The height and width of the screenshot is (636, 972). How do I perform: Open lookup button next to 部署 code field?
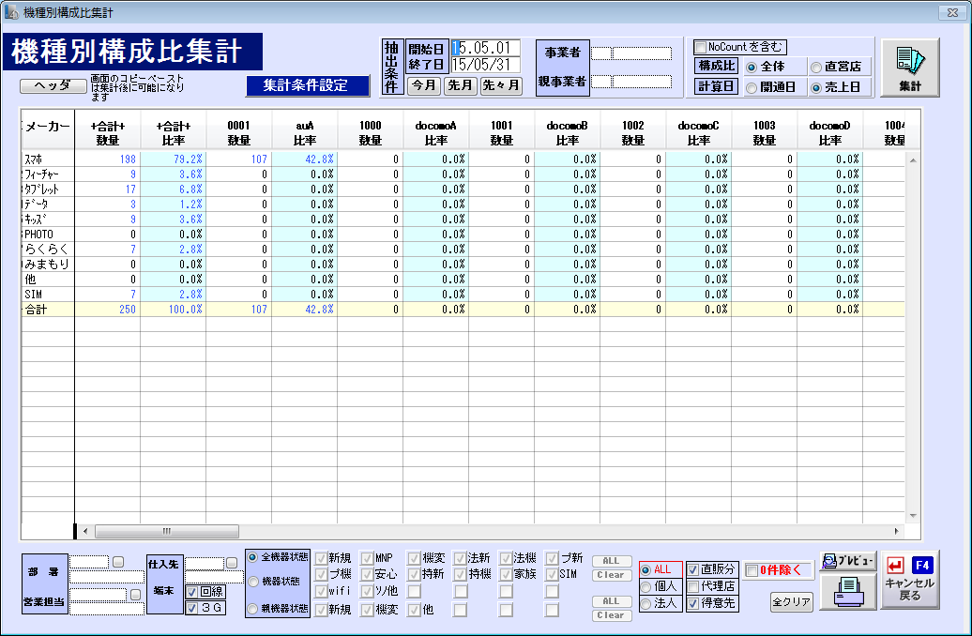coord(118,562)
